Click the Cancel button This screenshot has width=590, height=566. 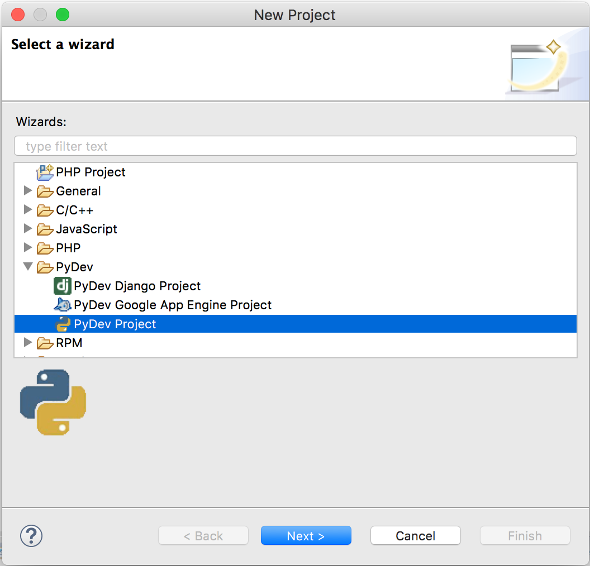[416, 535]
